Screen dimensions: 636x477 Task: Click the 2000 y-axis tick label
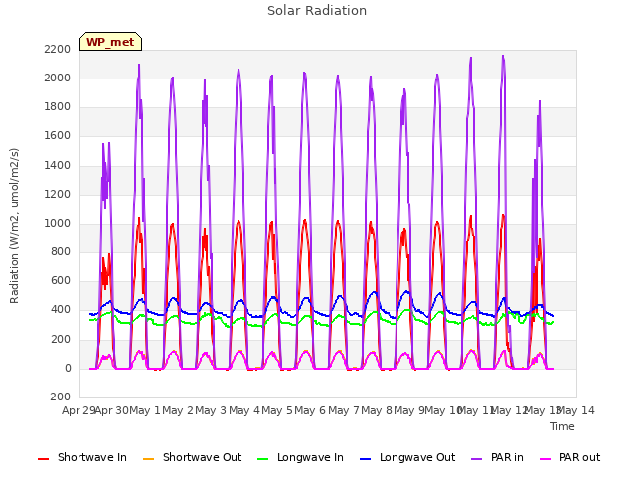coord(58,78)
